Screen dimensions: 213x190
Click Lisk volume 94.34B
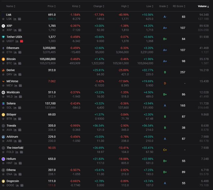pos(204,15)
